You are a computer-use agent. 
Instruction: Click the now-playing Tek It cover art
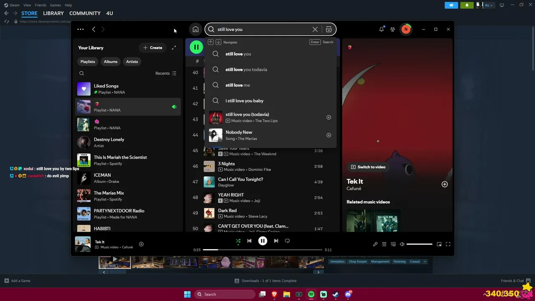coord(83,244)
